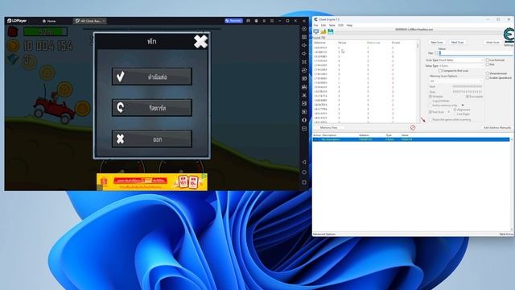Click the Description column header in address table

pyautogui.click(x=329, y=135)
